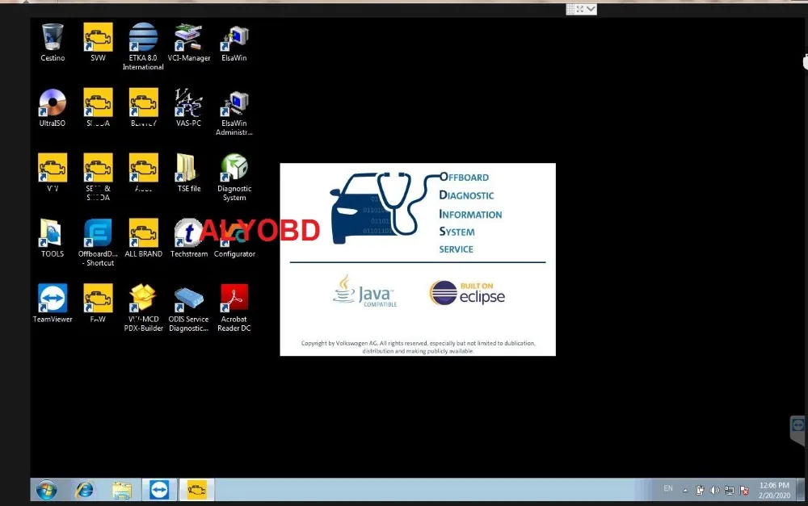Open Acrobat Reader DC
This screenshot has height=506, width=808.
(x=234, y=307)
